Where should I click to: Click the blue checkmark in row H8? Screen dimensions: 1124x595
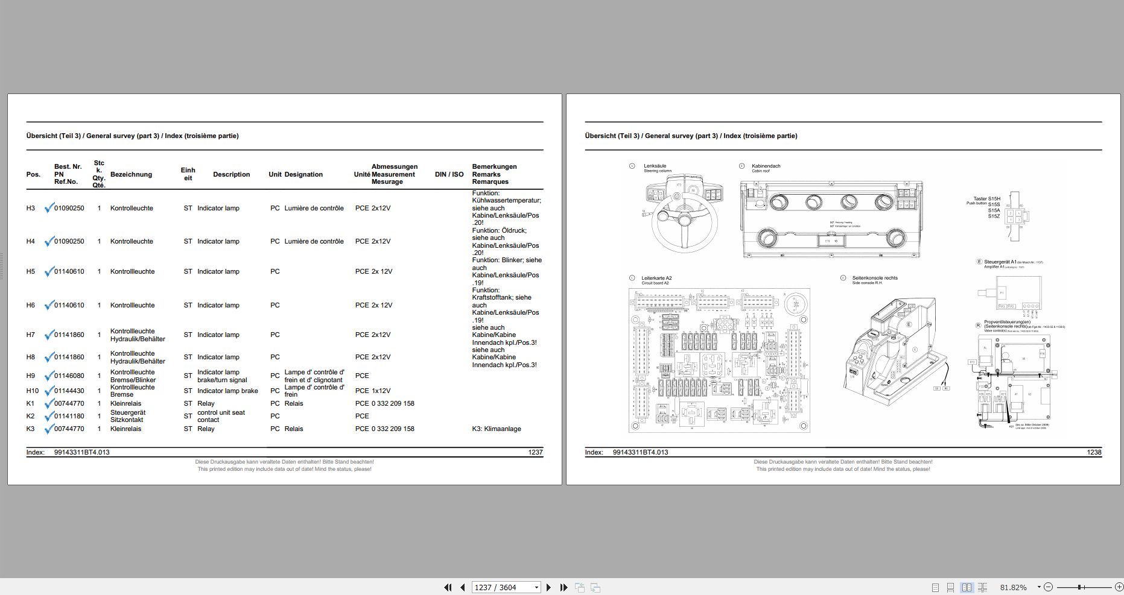49,356
